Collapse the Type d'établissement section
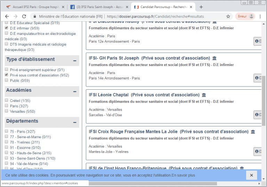 pos(75,61)
